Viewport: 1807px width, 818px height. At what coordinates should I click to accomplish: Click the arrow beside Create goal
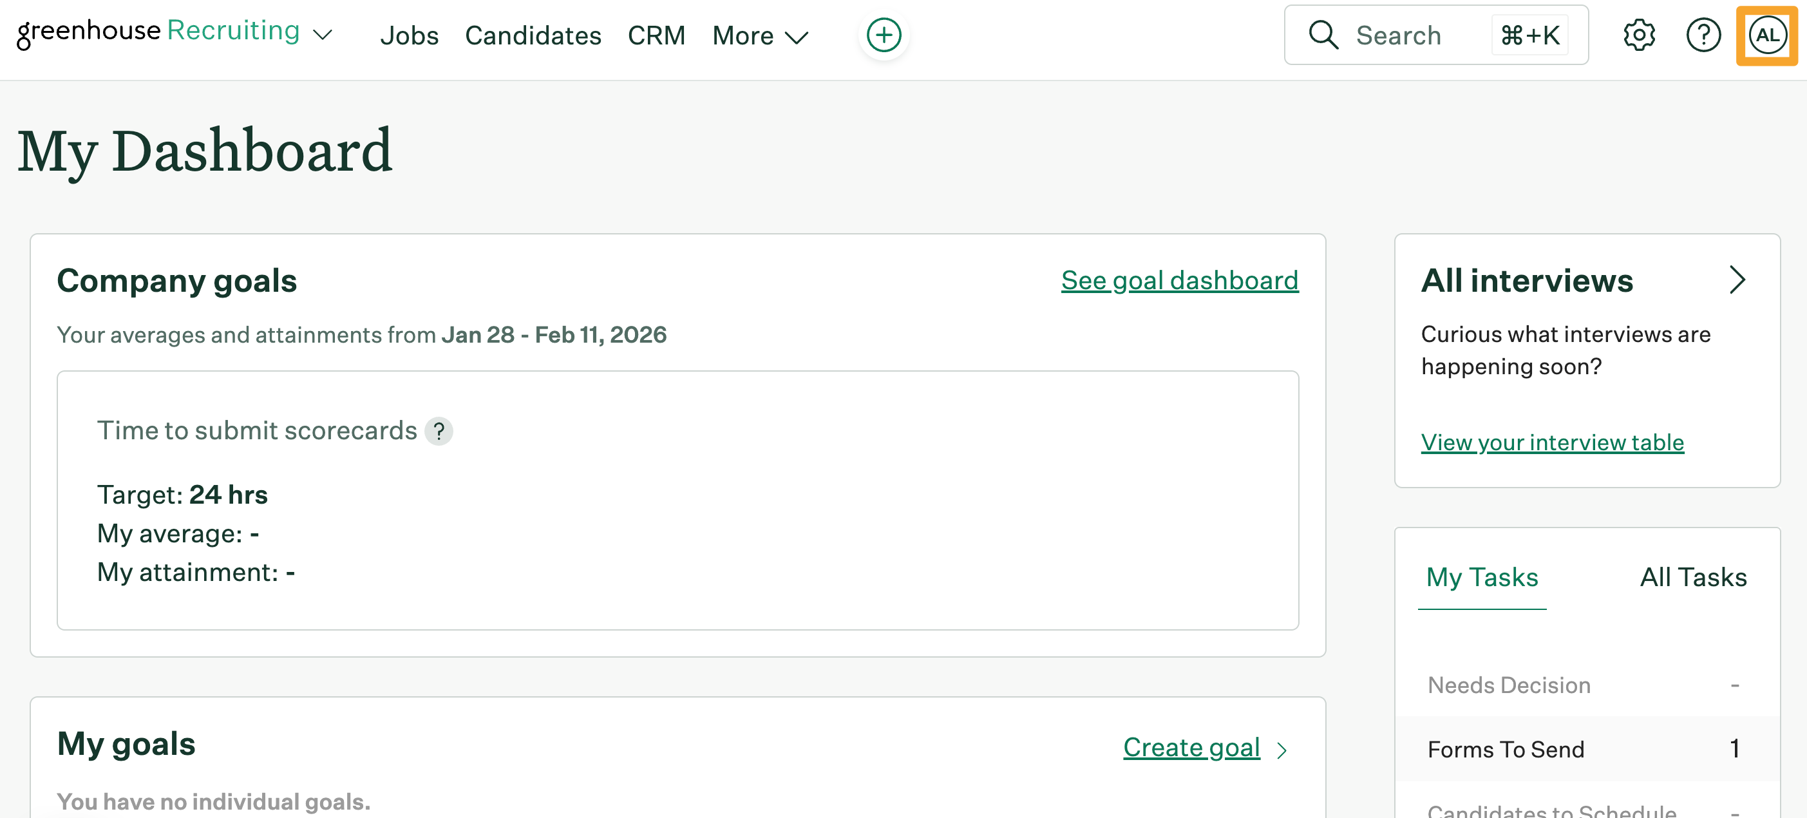(x=1282, y=750)
